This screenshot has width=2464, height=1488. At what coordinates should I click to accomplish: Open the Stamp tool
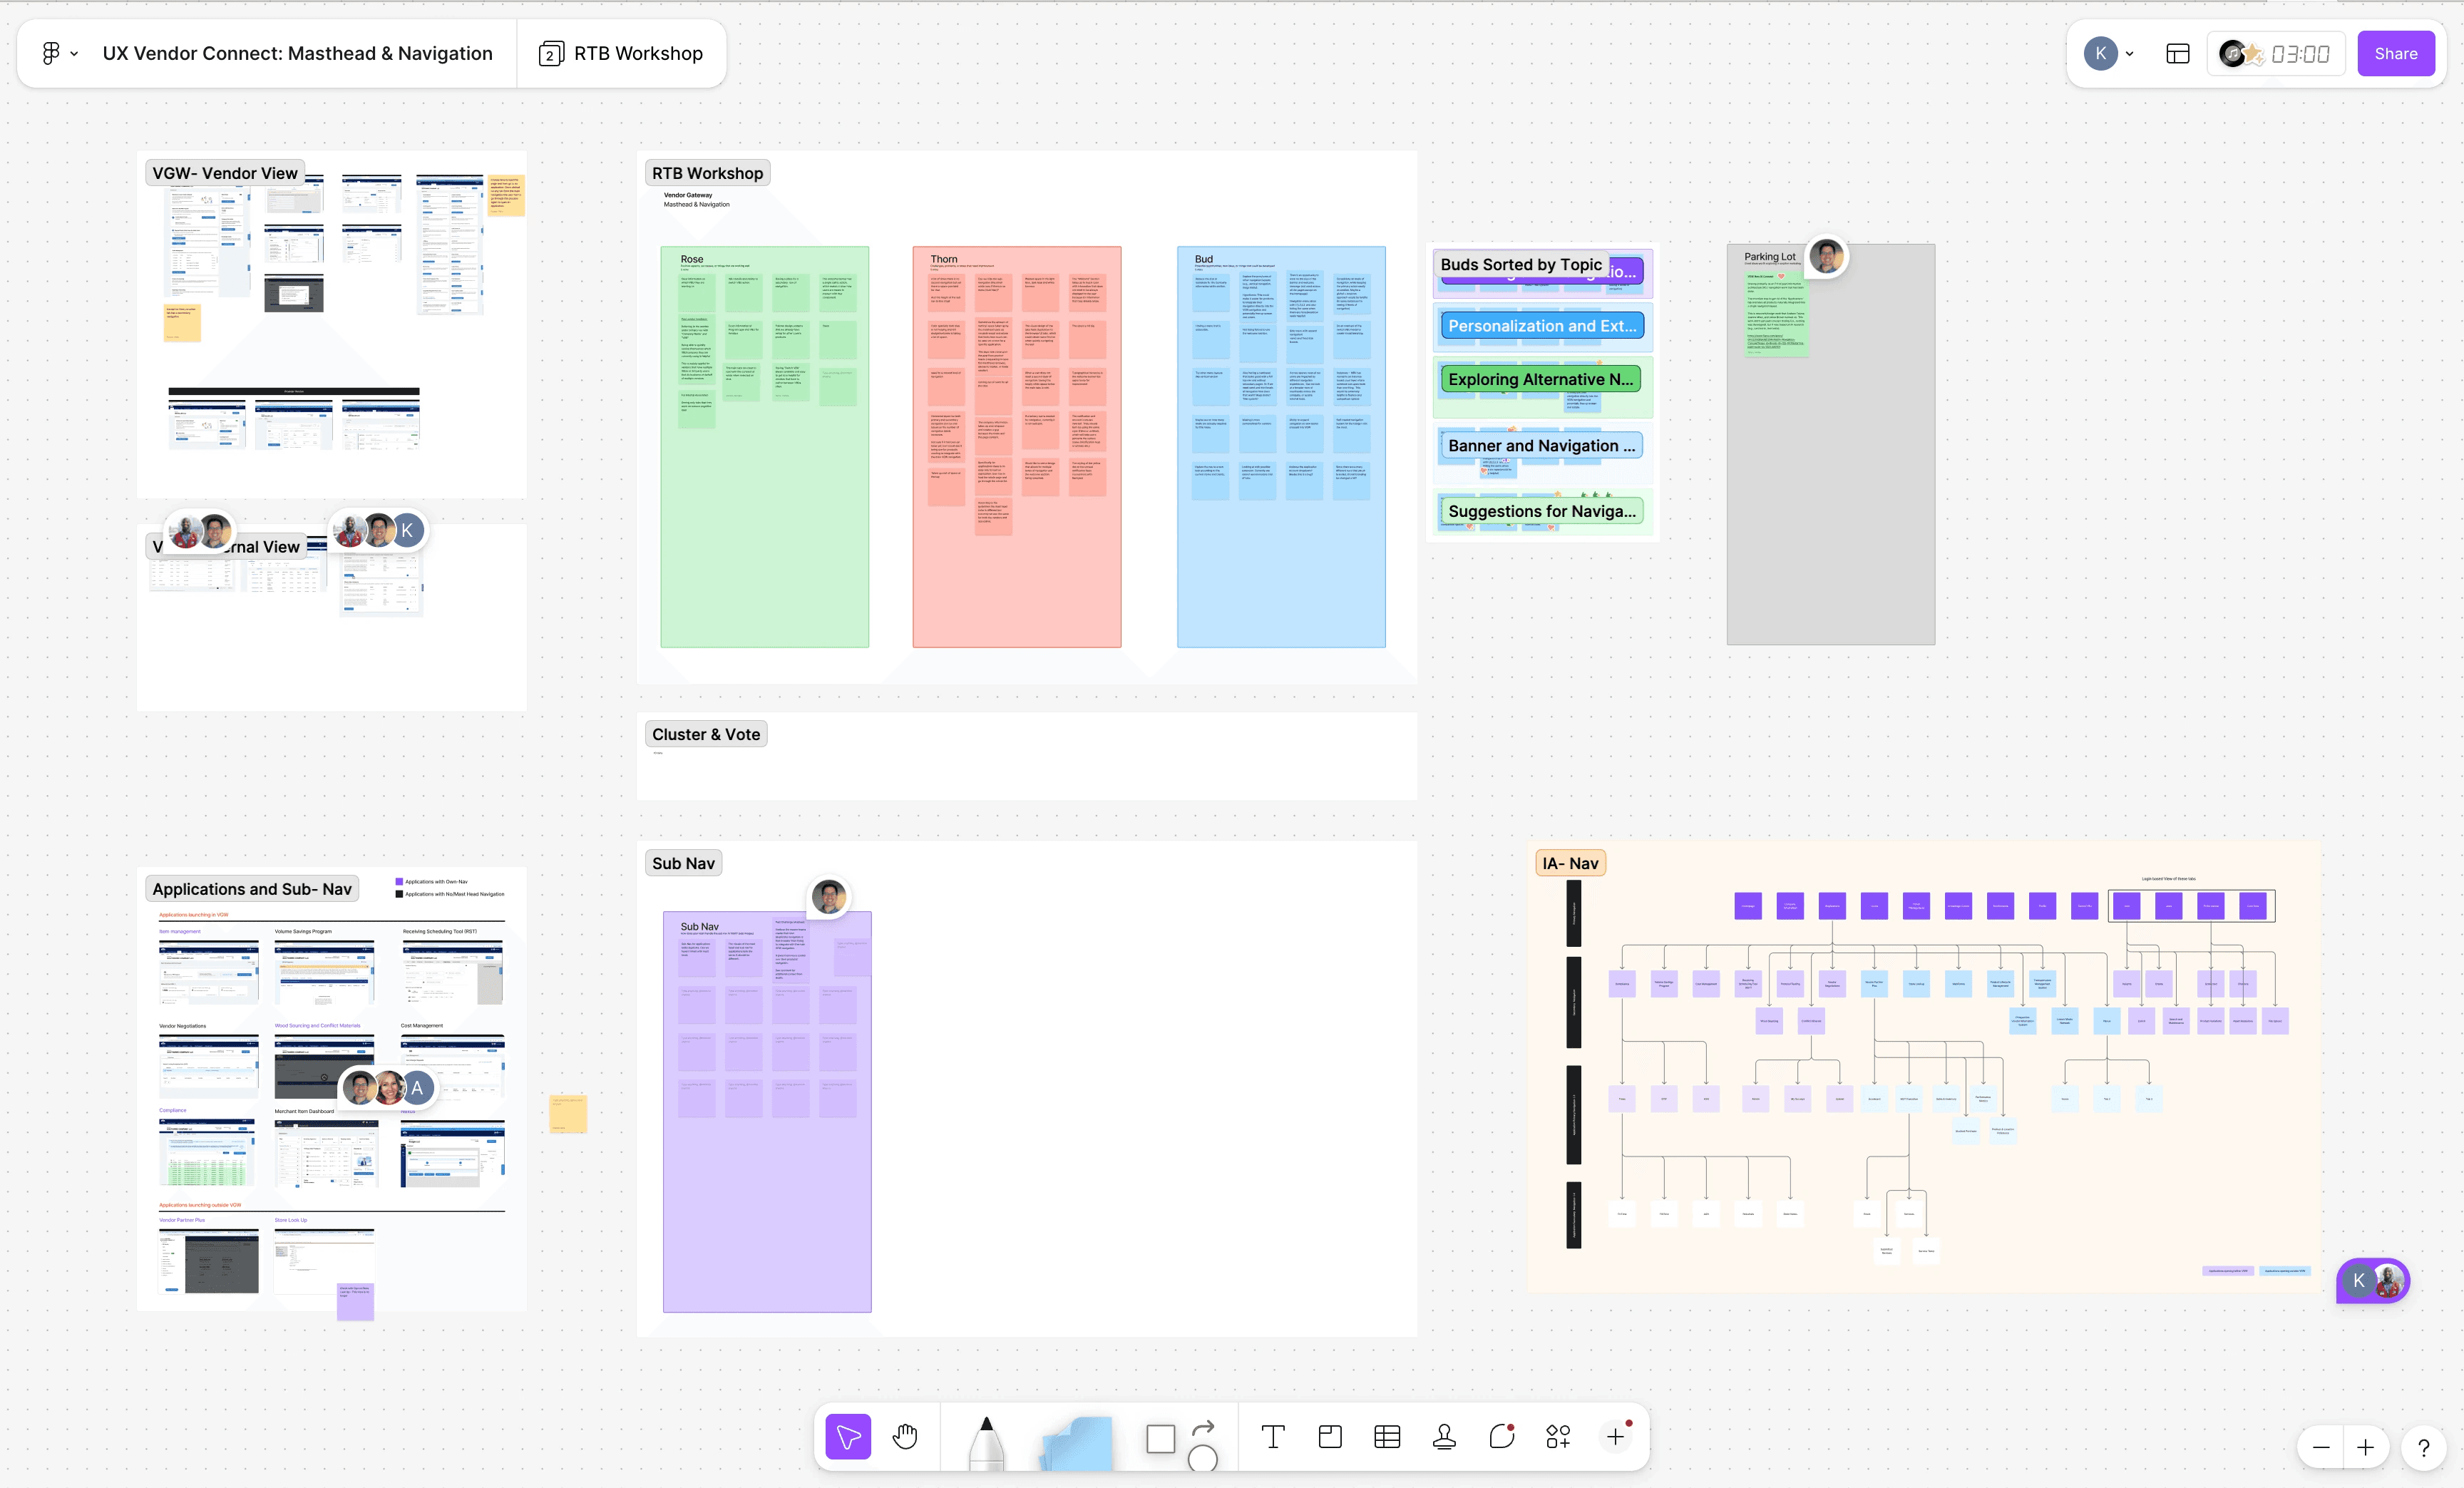tap(1444, 1437)
